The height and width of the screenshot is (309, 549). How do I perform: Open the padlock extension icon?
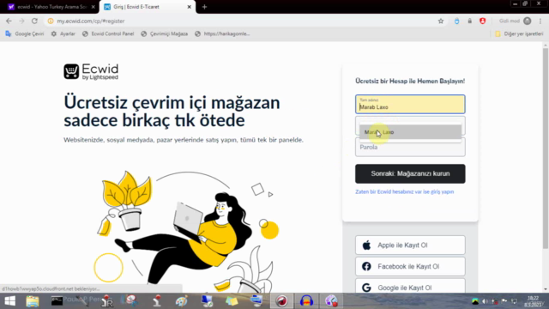point(469,21)
